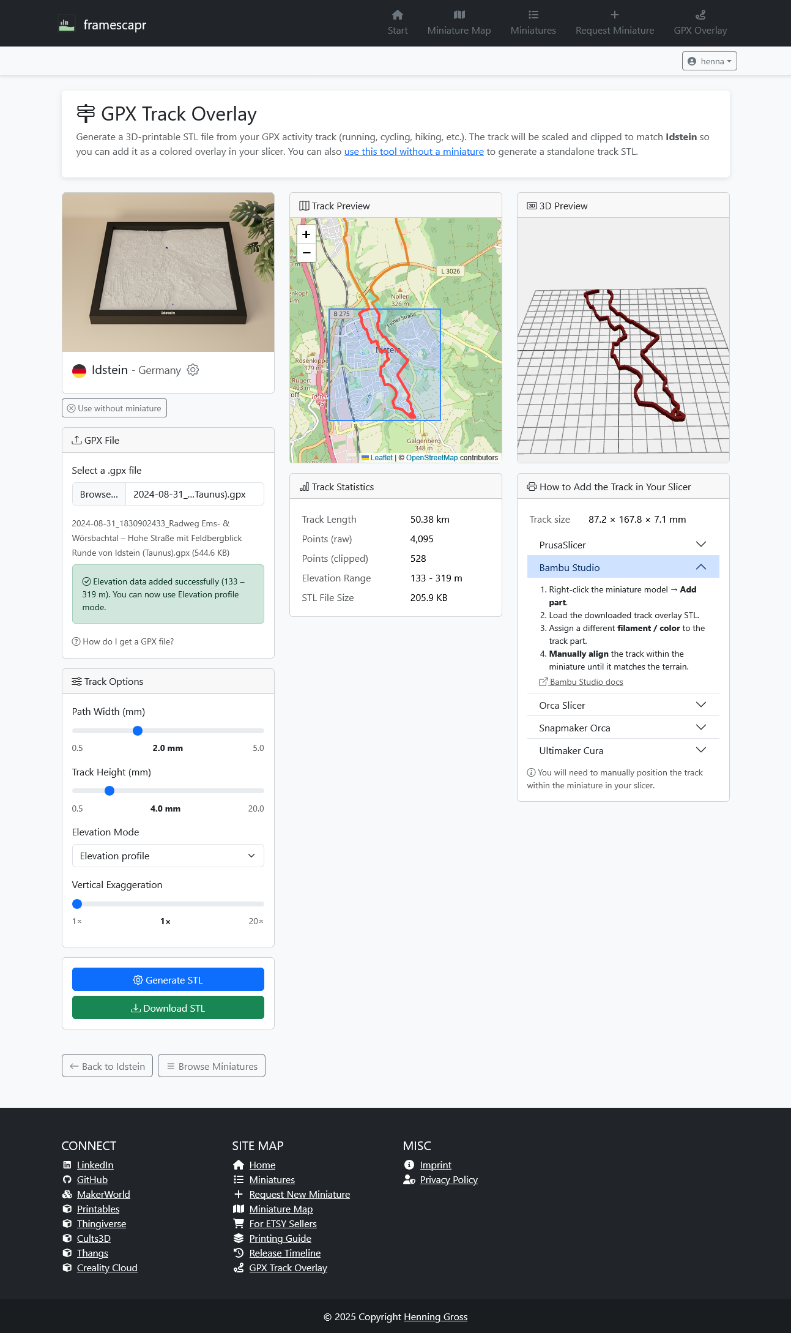Click the history icon beside Release Timeline
This screenshot has height=1333, width=791.
[239, 1253]
